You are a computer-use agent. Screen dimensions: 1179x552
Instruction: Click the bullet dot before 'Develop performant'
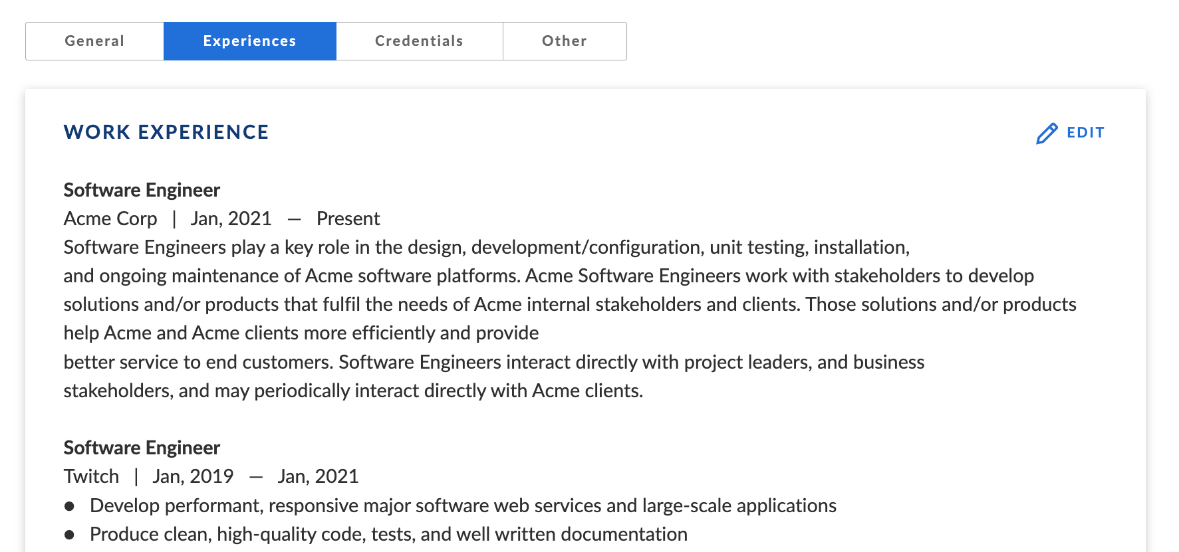[69, 506]
